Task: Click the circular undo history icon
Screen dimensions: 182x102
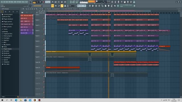Action: pos(112,2)
